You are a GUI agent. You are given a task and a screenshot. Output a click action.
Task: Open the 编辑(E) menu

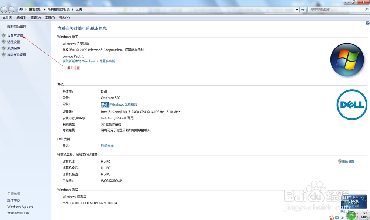21,18
